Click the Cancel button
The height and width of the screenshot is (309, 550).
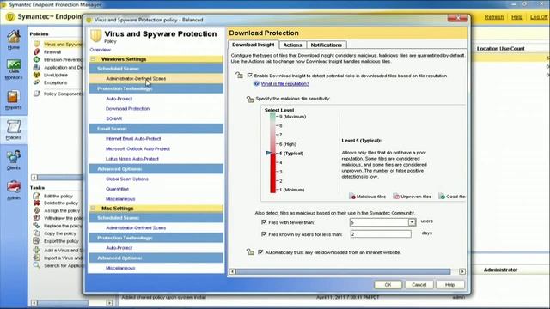tap(419, 285)
